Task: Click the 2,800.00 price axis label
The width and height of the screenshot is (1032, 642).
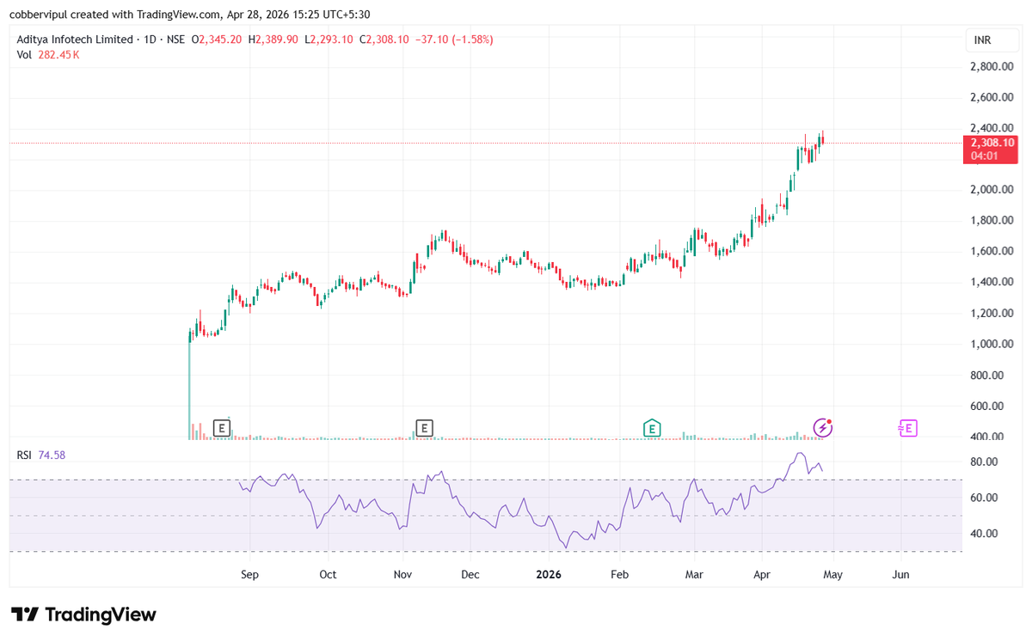Action: click(991, 66)
